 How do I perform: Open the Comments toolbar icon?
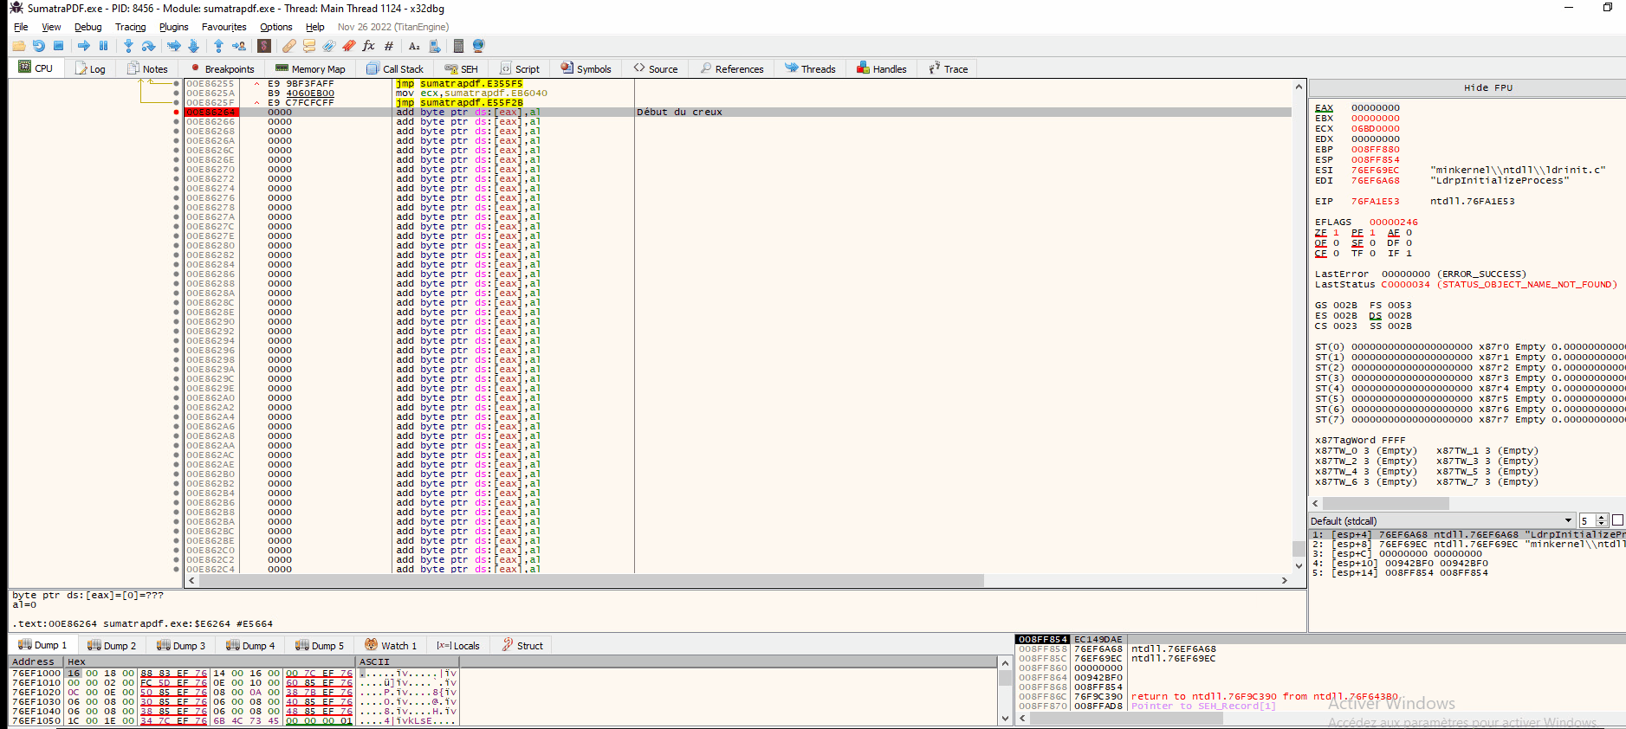coord(309,46)
